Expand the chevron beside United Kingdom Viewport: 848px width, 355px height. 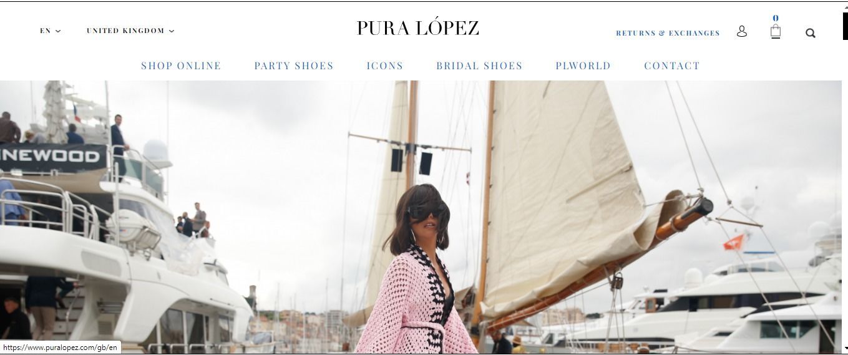(172, 31)
